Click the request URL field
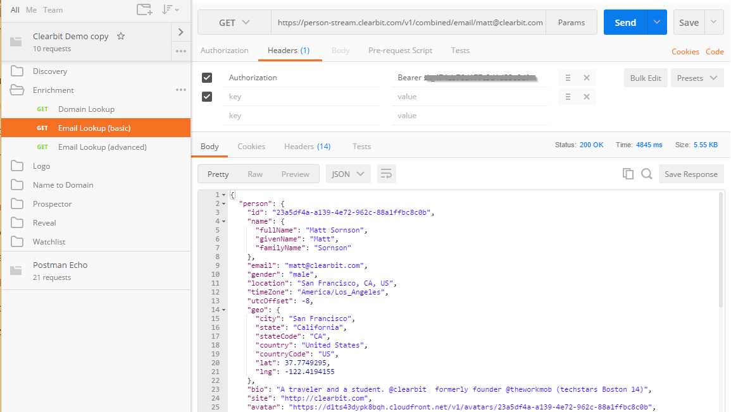This screenshot has width=731, height=412. tap(409, 22)
